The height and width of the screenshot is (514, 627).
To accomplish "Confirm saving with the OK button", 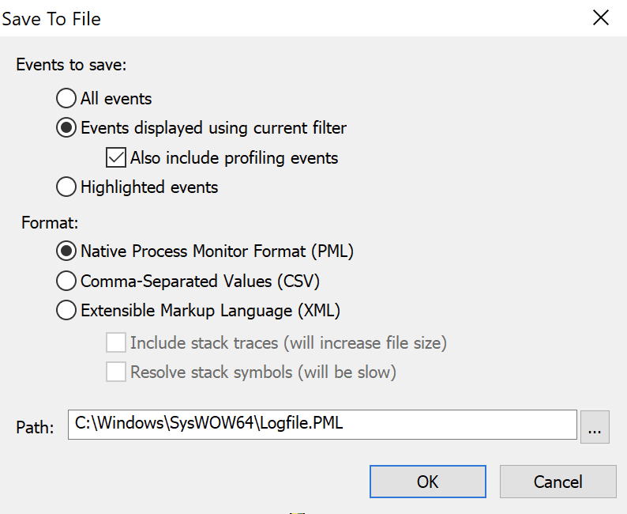I will click(428, 482).
